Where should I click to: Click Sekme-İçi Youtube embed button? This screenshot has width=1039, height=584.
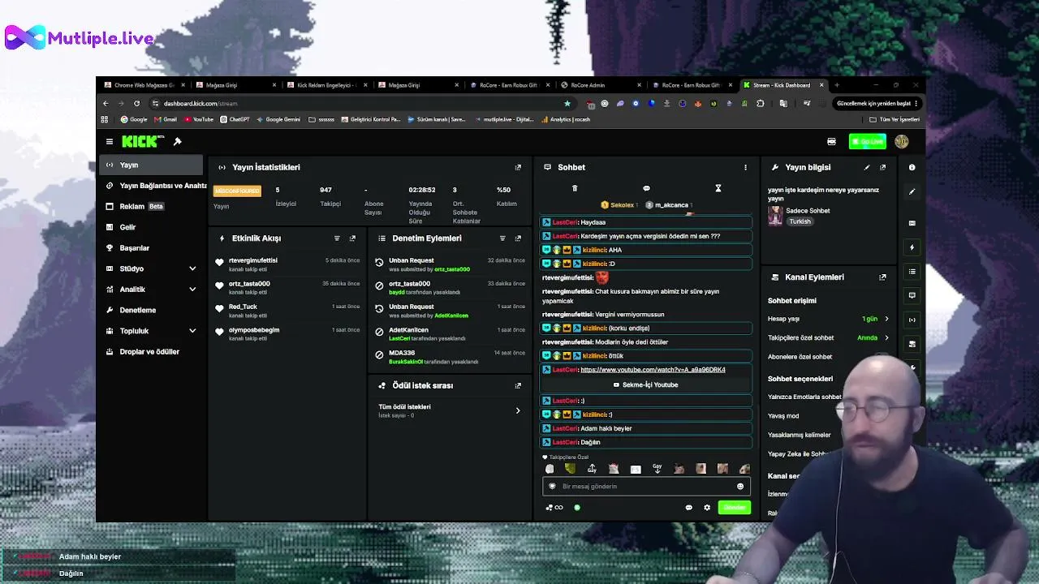(x=646, y=384)
